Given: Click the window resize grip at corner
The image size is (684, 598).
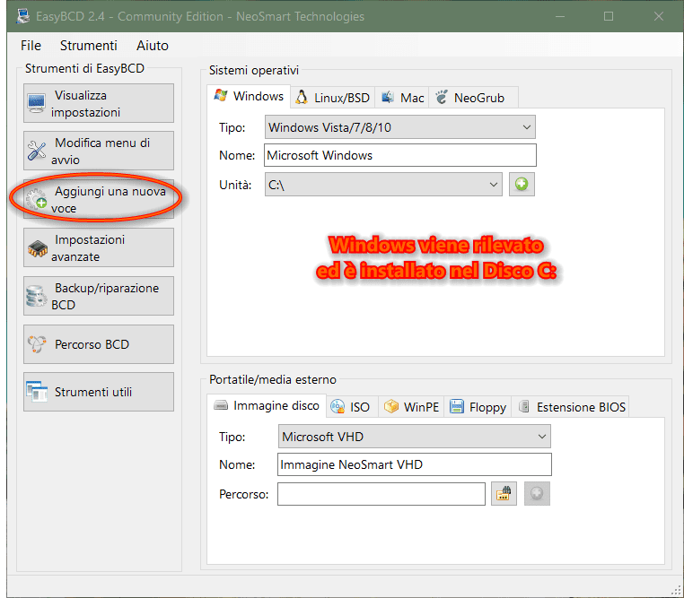Looking at the screenshot, I should click(676, 591).
